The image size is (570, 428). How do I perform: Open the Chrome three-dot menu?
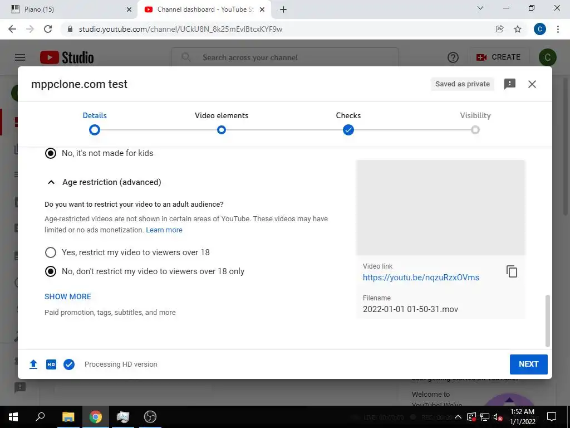click(x=558, y=29)
